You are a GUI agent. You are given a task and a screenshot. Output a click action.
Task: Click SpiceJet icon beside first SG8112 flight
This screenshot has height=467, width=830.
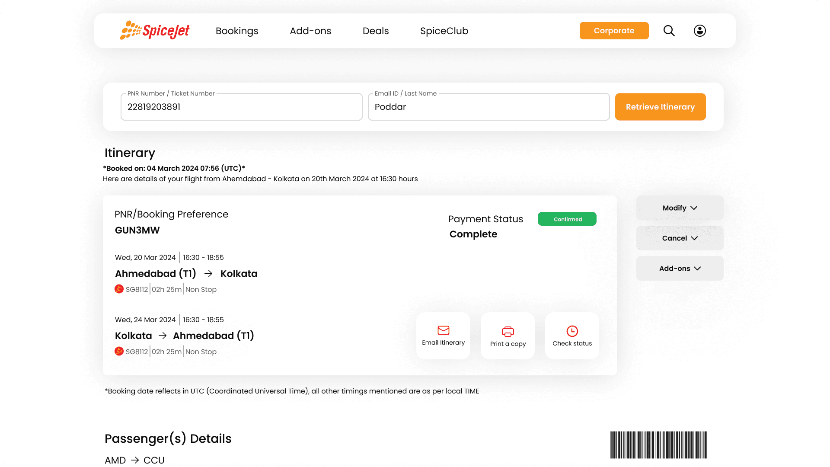[x=119, y=289]
